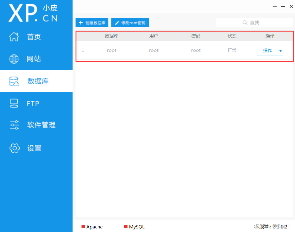Open the hamburger menu at top right
295x232 pixels.
(x=274, y=6)
